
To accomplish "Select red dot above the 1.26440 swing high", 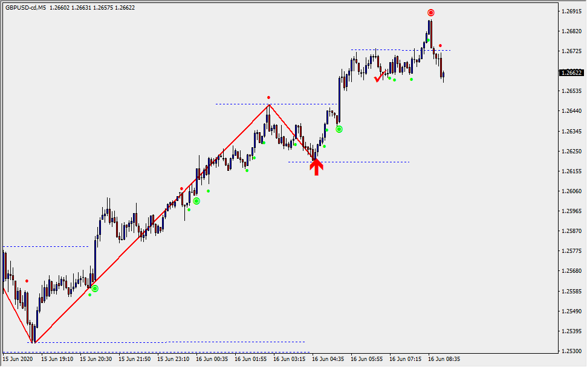I will pos(269,97).
